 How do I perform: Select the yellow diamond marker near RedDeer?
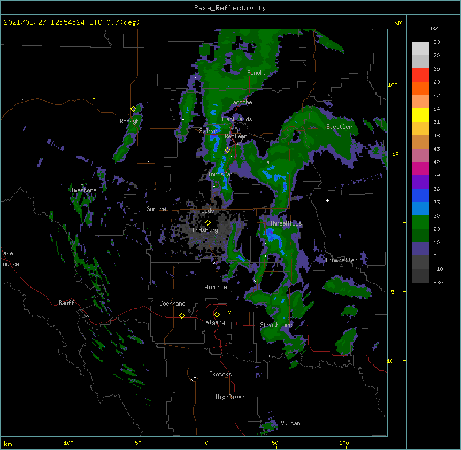tap(227, 150)
